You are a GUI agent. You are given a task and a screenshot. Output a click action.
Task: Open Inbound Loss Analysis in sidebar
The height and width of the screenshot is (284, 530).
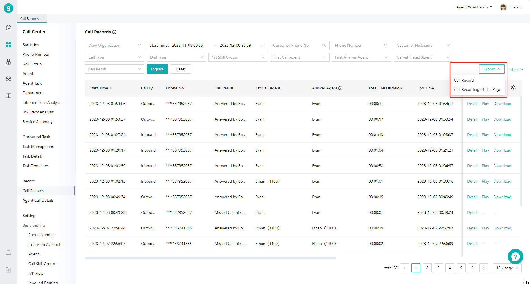pyautogui.click(x=42, y=102)
